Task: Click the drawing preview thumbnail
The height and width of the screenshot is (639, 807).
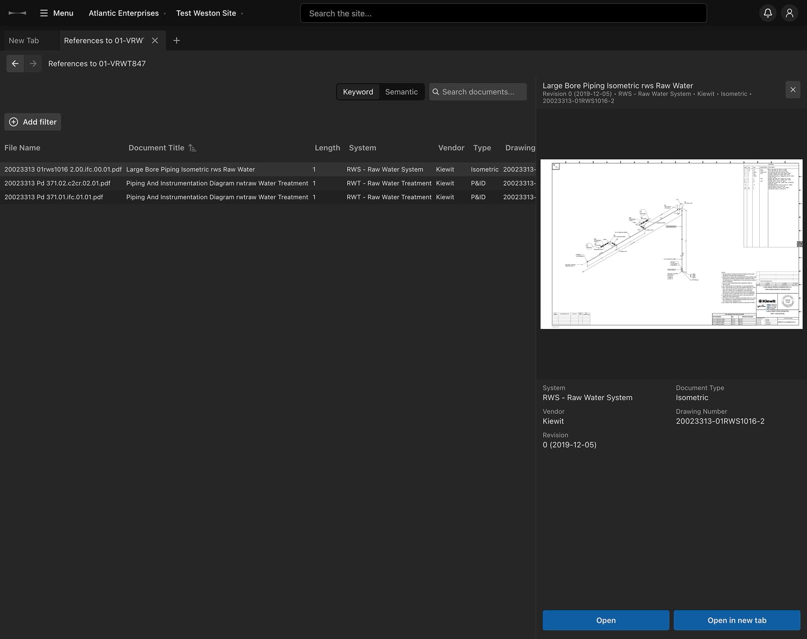Action: click(671, 243)
